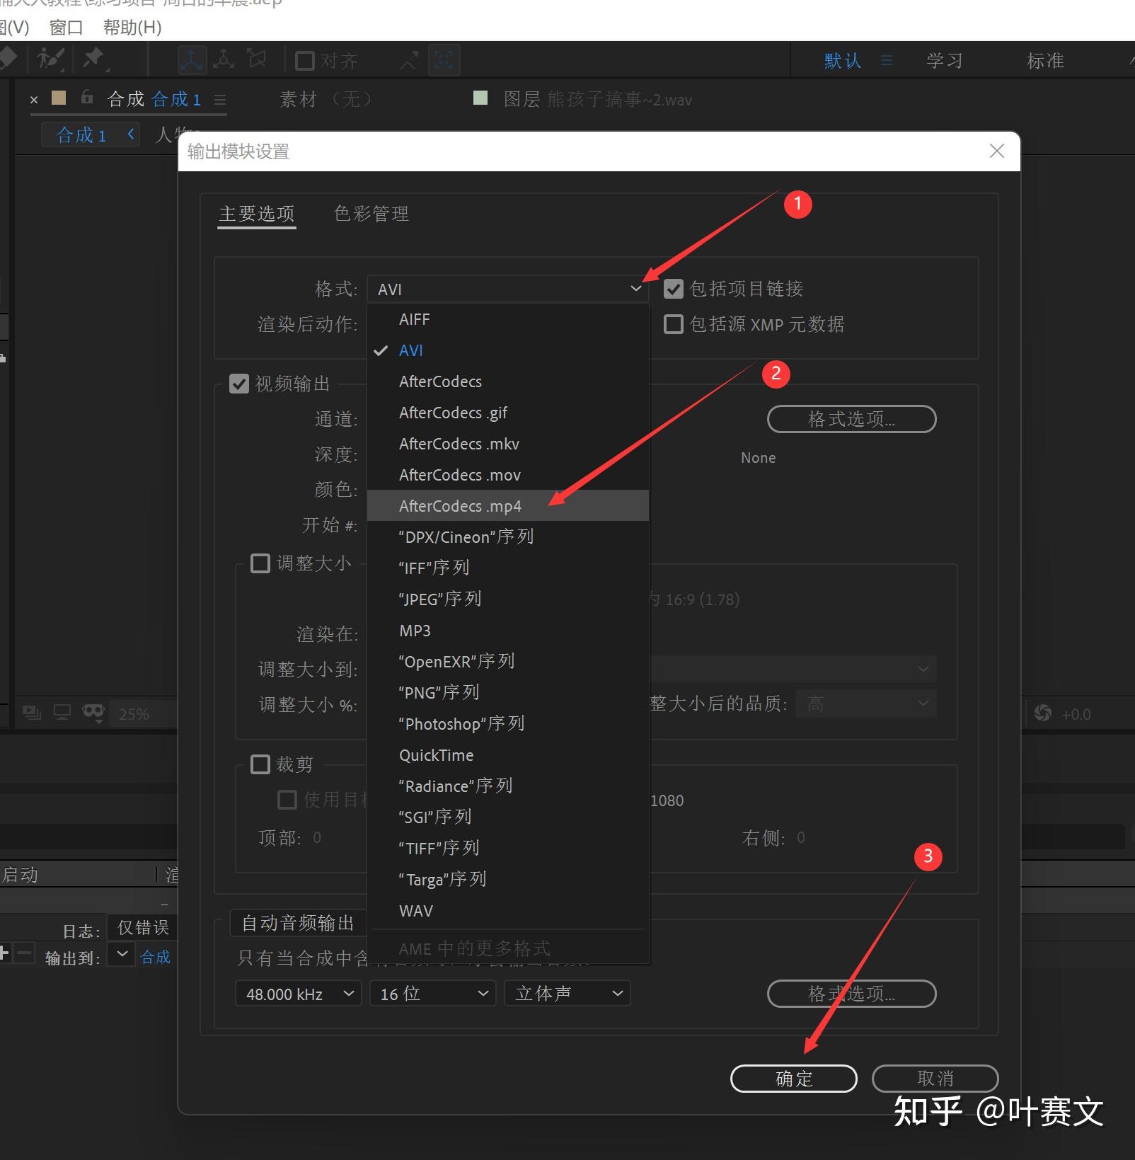This screenshot has width=1135, height=1160.
Task: Click the lock icon on composition panel tab
Action: click(86, 98)
